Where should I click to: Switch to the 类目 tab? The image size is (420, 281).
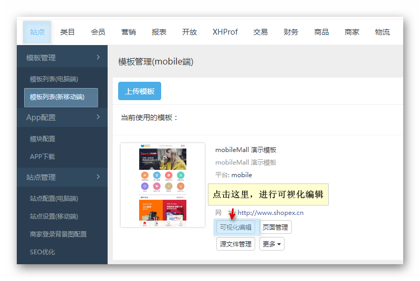(68, 32)
